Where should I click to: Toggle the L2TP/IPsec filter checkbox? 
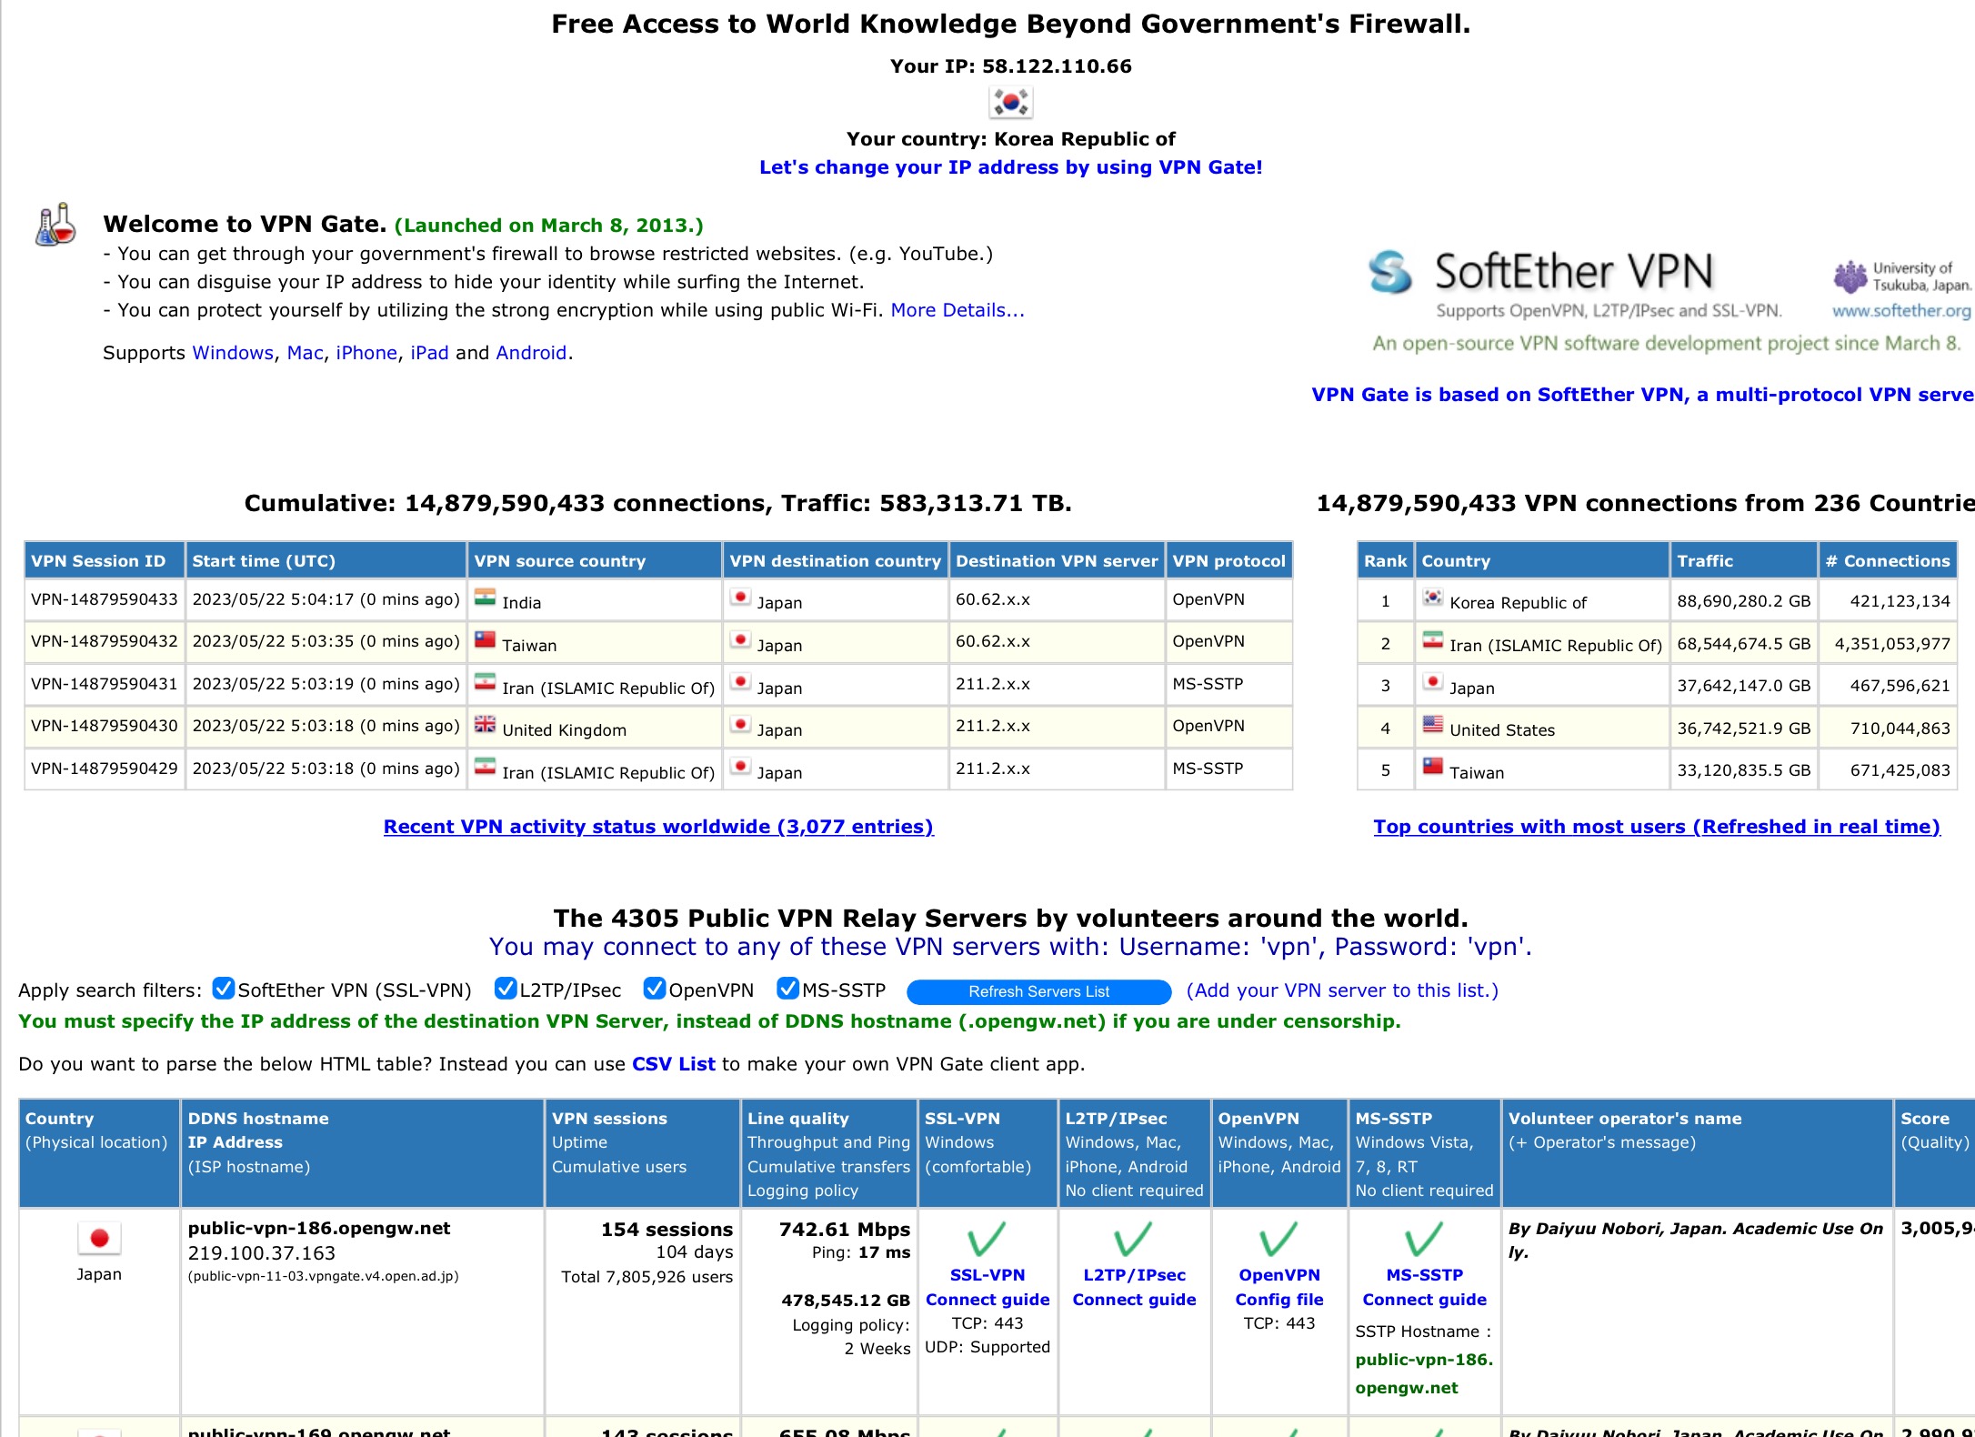(x=506, y=989)
